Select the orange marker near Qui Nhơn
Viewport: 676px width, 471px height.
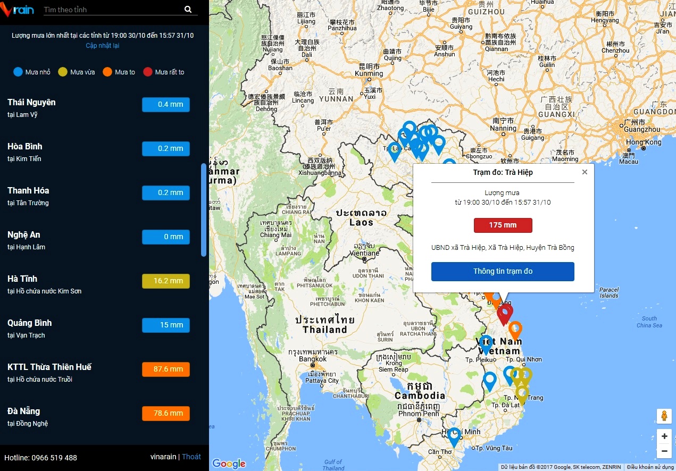click(x=515, y=330)
